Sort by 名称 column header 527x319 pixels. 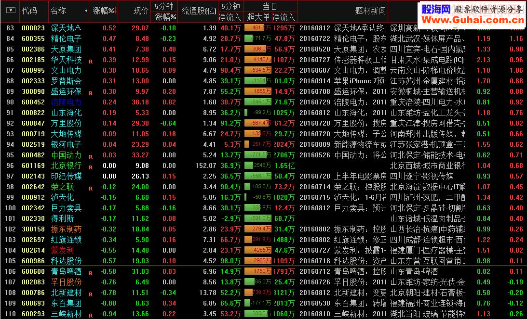pyautogui.click(x=58, y=11)
